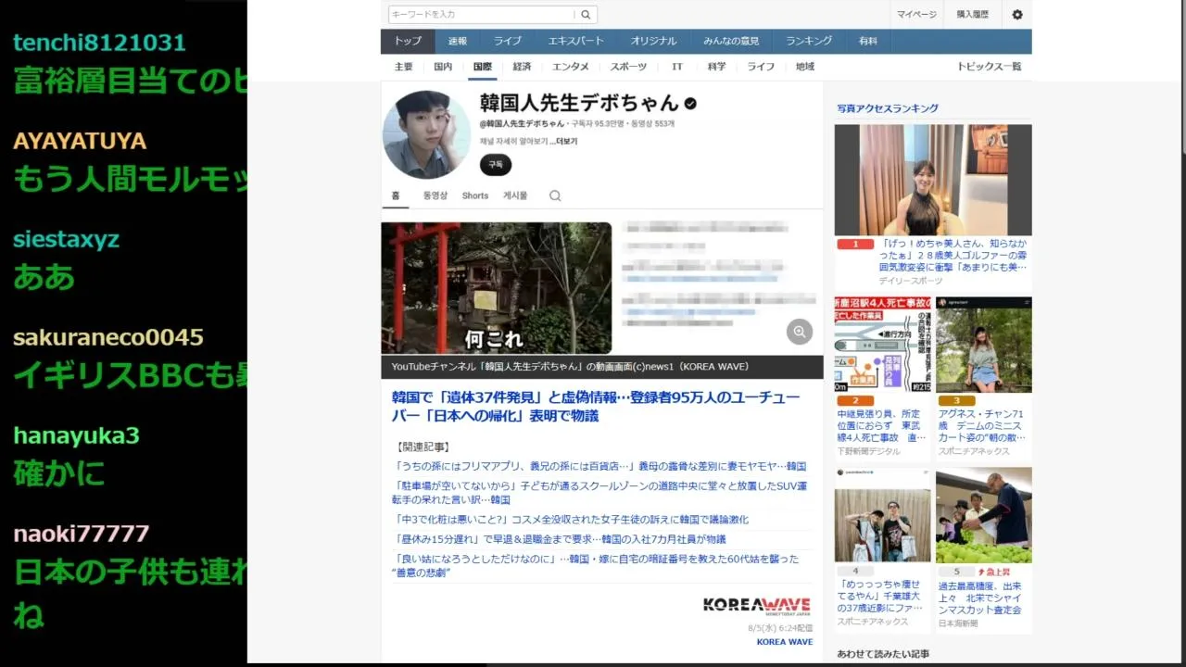
Task: Select the オリジナル tab
Action: coord(653,41)
